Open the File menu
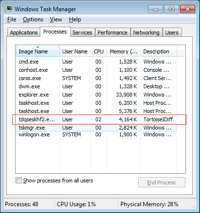This screenshot has width=200, height=213. coord(12,19)
